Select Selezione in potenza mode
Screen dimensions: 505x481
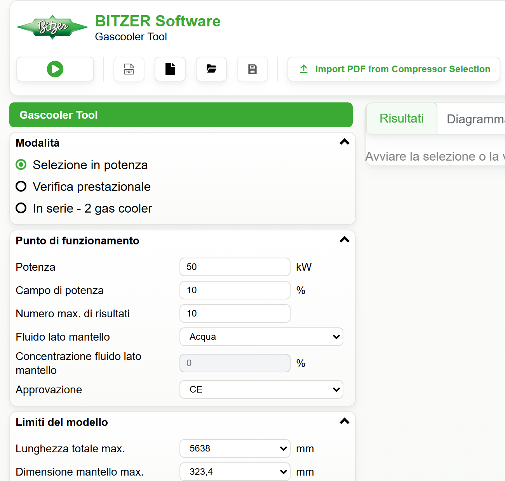point(21,165)
